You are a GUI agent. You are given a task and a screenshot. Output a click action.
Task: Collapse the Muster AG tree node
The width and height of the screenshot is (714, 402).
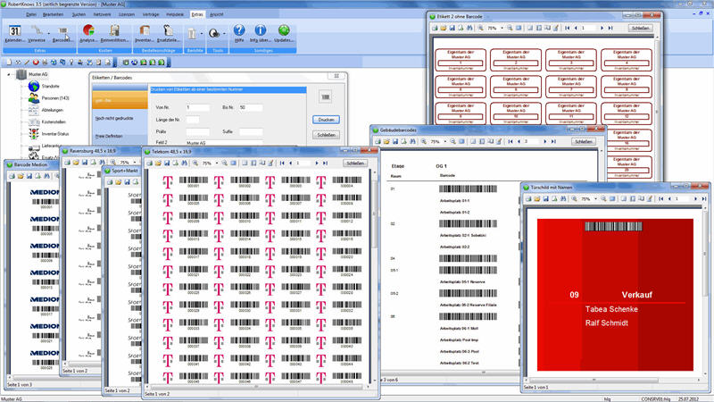click(x=9, y=74)
